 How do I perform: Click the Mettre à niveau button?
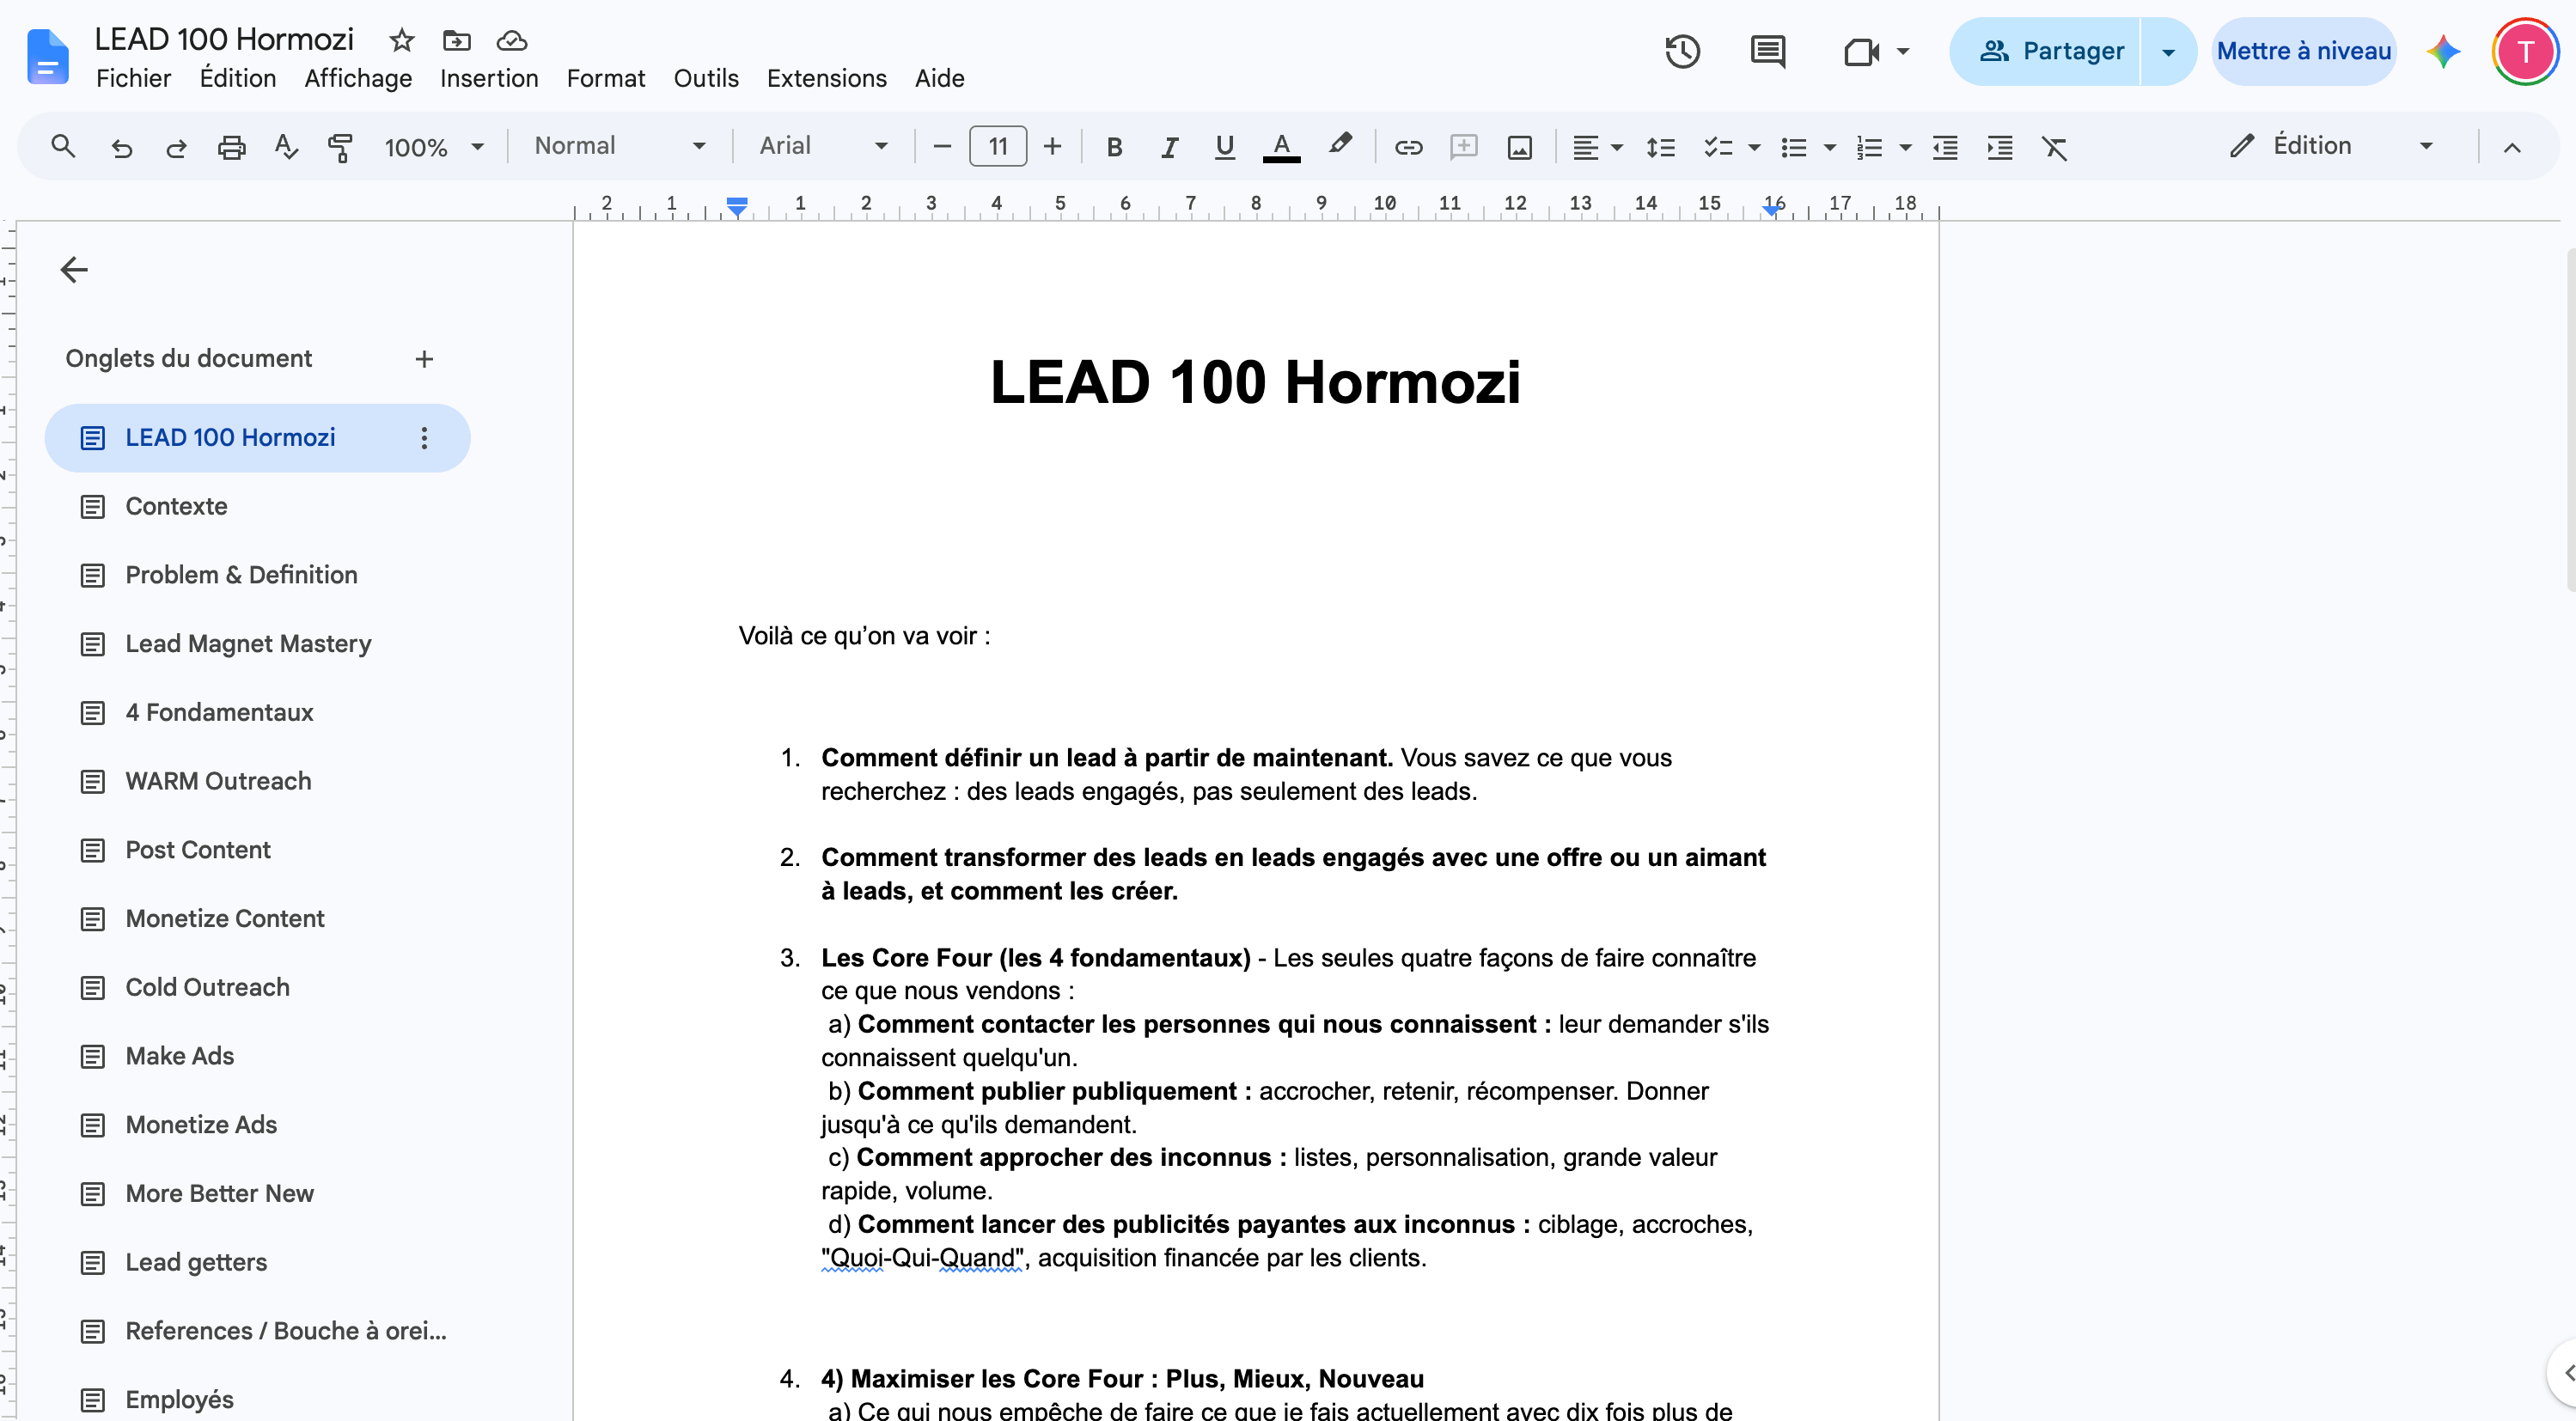pyautogui.click(x=2304, y=51)
